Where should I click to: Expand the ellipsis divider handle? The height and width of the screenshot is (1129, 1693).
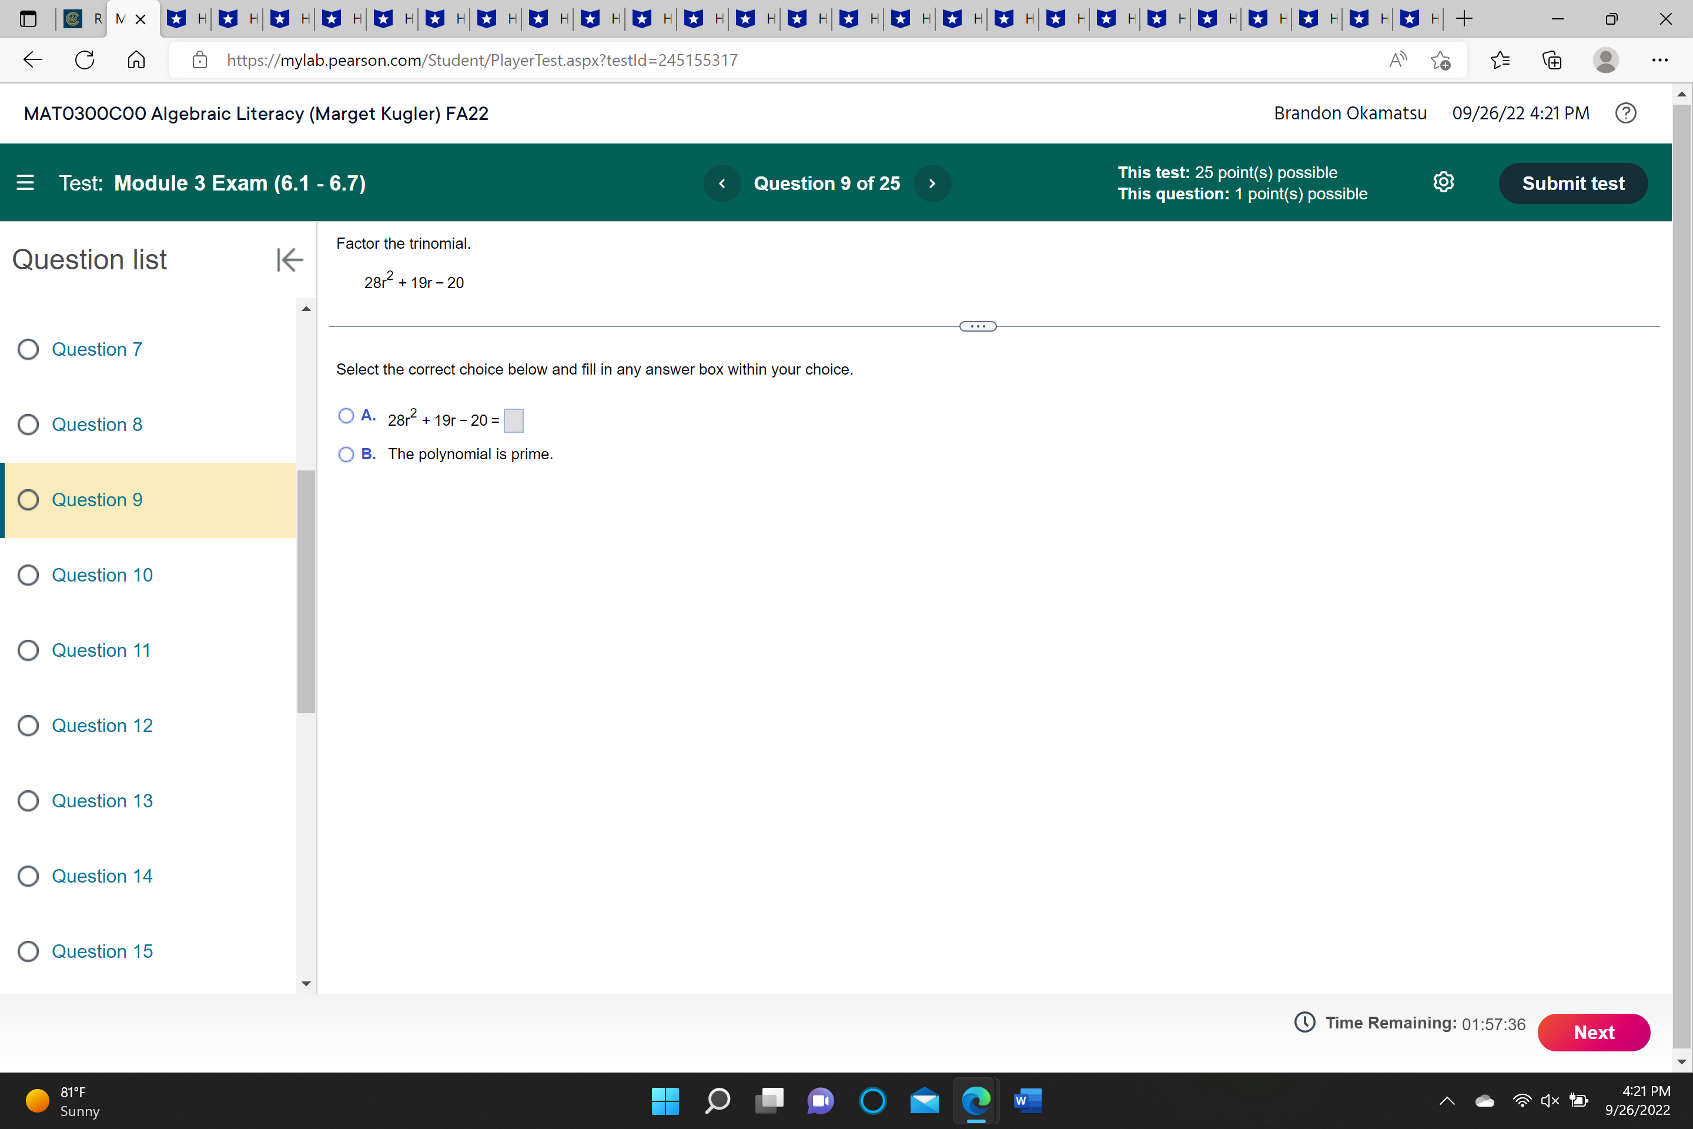pyautogui.click(x=978, y=327)
